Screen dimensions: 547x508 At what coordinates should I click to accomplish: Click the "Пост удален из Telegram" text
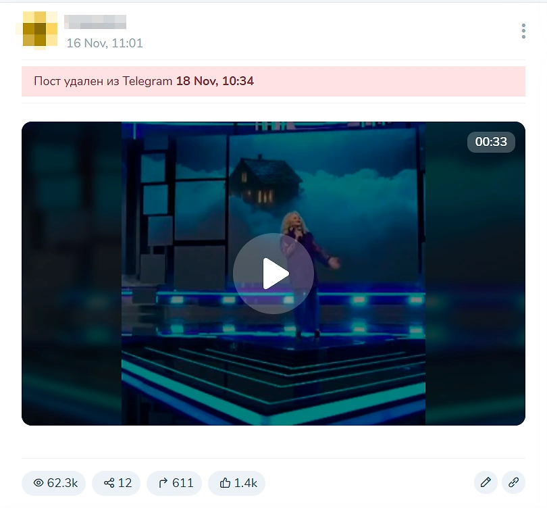[x=103, y=81]
